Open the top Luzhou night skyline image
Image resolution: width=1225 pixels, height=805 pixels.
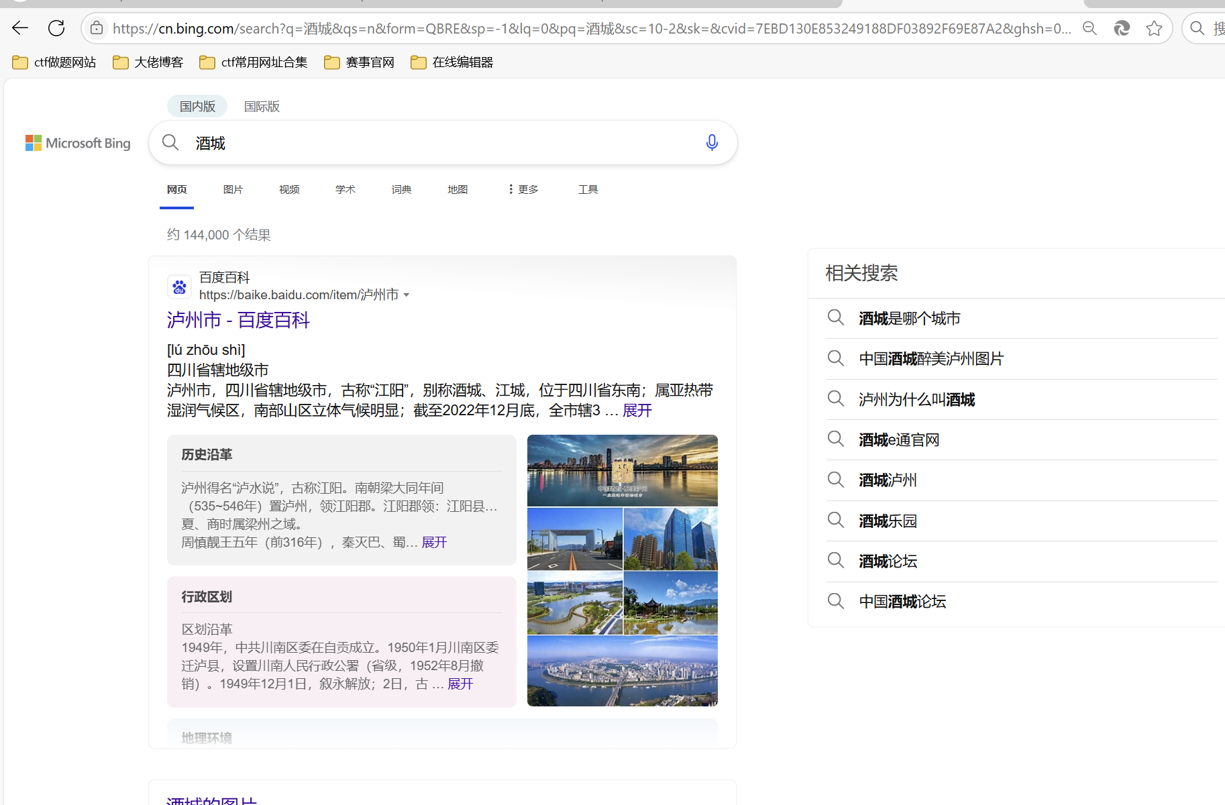pyautogui.click(x=623, y=470)
